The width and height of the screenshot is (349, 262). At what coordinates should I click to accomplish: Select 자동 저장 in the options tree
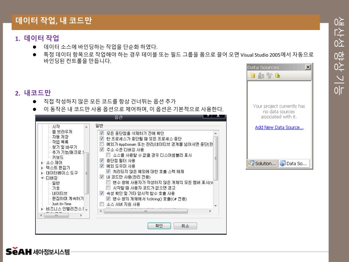(x=60, y=136)
